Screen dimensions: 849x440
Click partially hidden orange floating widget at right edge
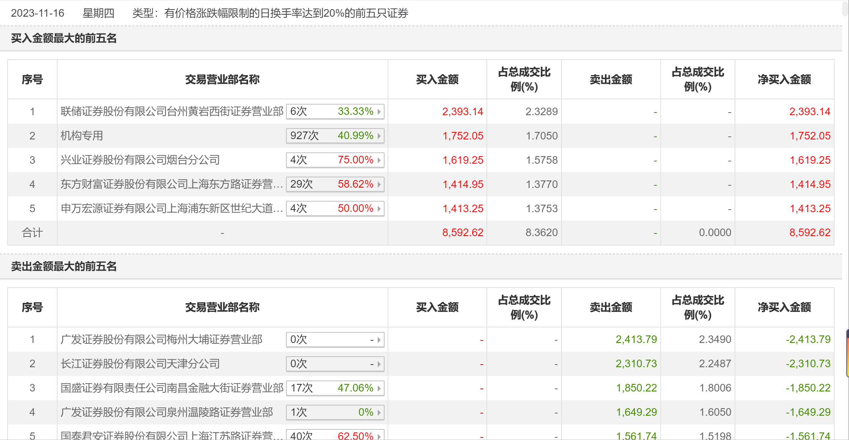click(847, 353)
